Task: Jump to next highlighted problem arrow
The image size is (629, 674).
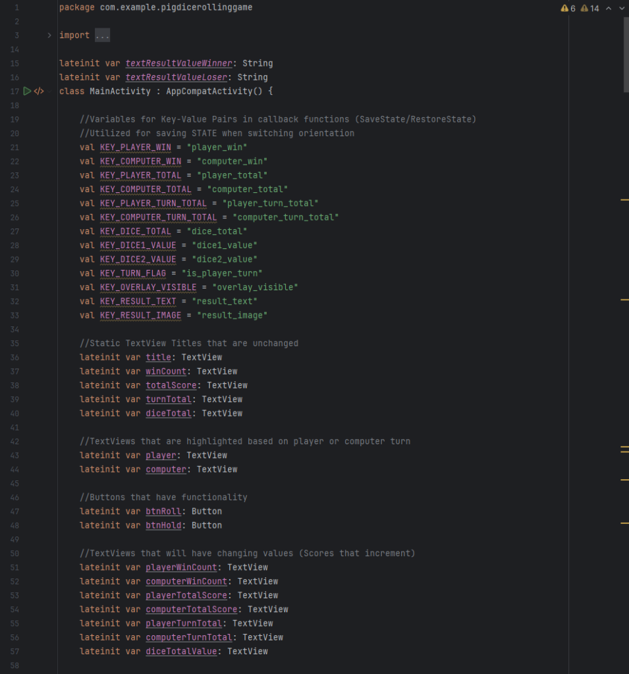Action: 621,9
